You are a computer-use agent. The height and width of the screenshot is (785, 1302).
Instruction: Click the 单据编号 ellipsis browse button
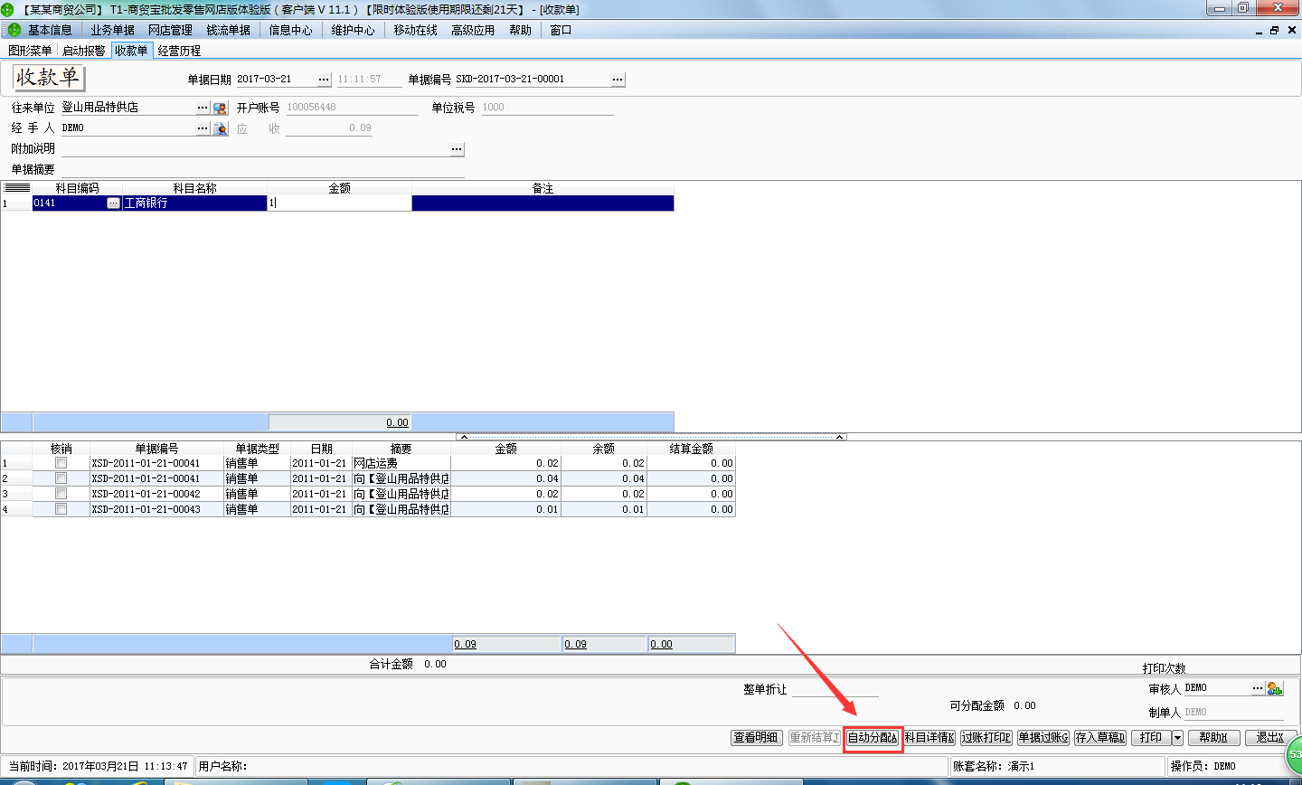click(x=618, y=80)
